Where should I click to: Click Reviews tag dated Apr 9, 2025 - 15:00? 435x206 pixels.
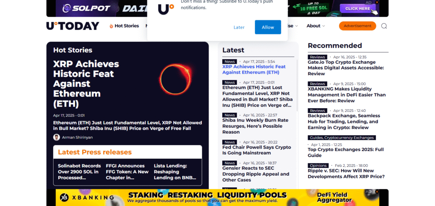(317, 84)
